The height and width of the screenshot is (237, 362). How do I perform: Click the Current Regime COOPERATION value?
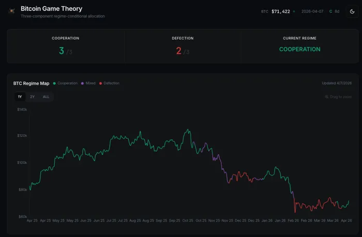point(299,50)
